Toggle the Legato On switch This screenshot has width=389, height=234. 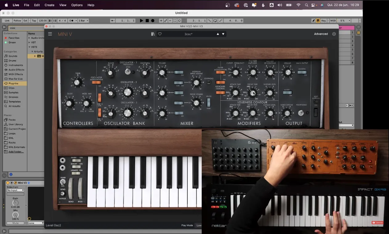click(x=76, y=173)
